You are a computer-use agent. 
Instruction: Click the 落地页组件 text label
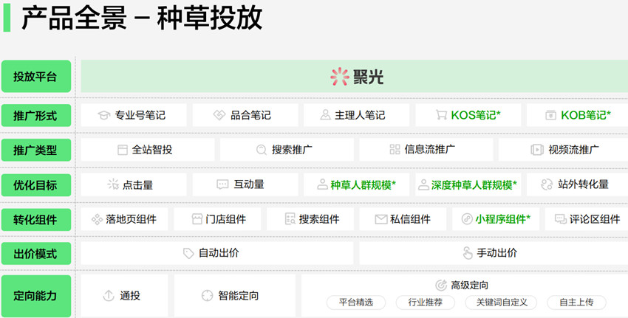click(131, 219)
